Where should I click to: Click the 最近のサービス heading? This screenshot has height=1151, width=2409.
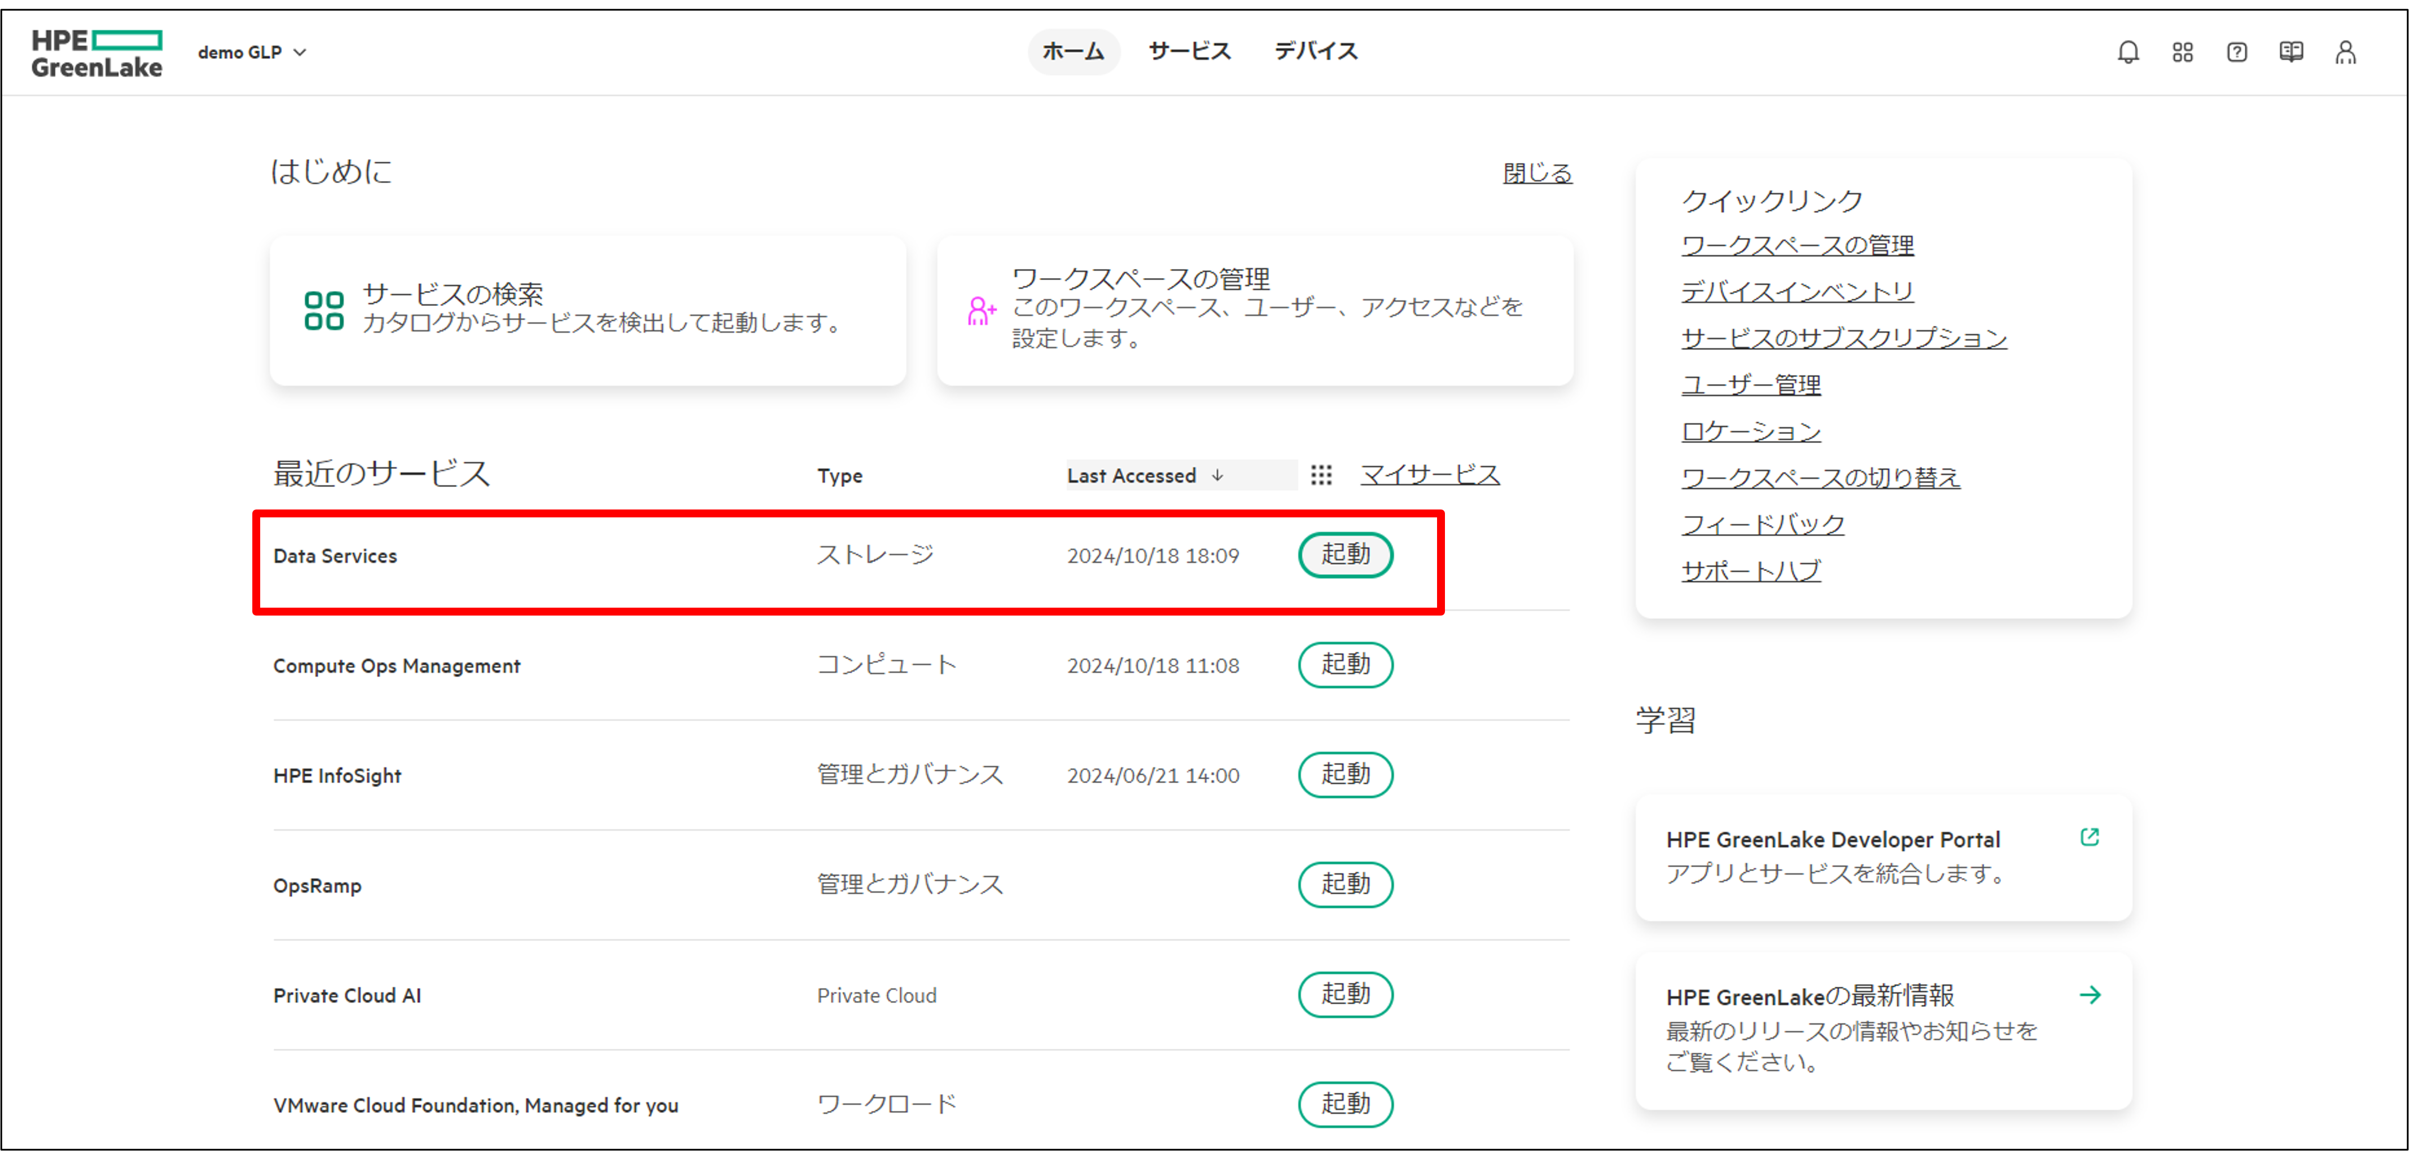(x=380, y=473)
